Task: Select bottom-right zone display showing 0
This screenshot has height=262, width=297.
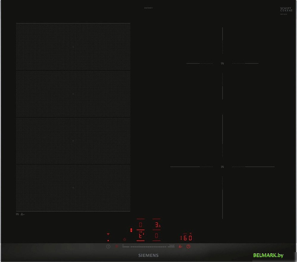Action: [x=157, y=237]
